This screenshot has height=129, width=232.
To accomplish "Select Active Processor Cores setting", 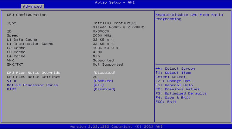I will (32, 85).
